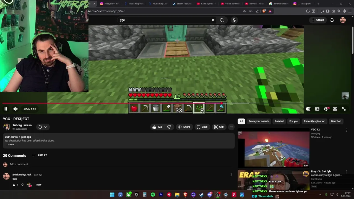Open Steam from the taskbar
This screenshot has width=354, height=199.
point(201,195)
